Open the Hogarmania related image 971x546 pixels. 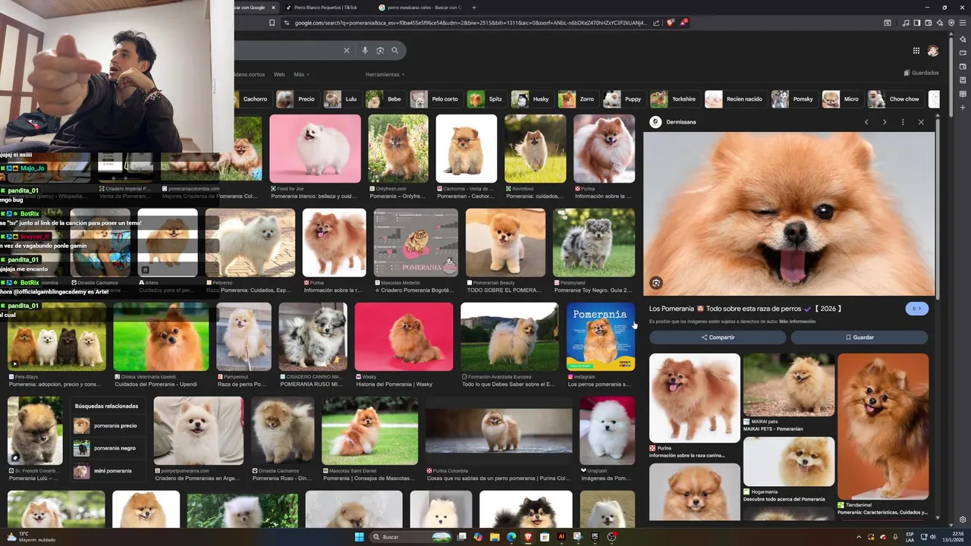(789, 462)
